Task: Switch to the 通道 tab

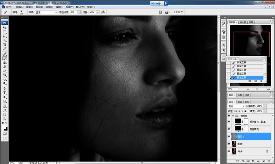Action: (x=240, y=102)
